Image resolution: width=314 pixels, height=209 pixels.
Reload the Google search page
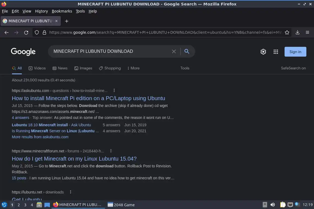click(x=26, y=33)
